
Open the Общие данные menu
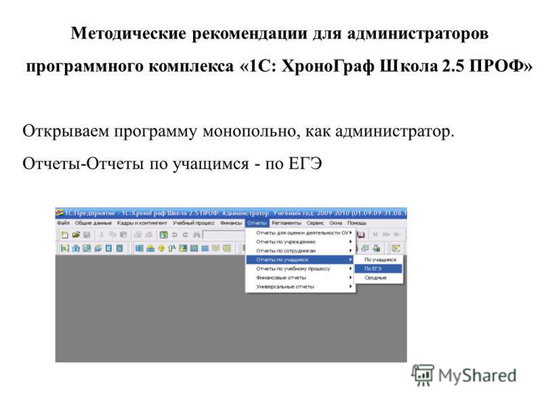point(93,223)
